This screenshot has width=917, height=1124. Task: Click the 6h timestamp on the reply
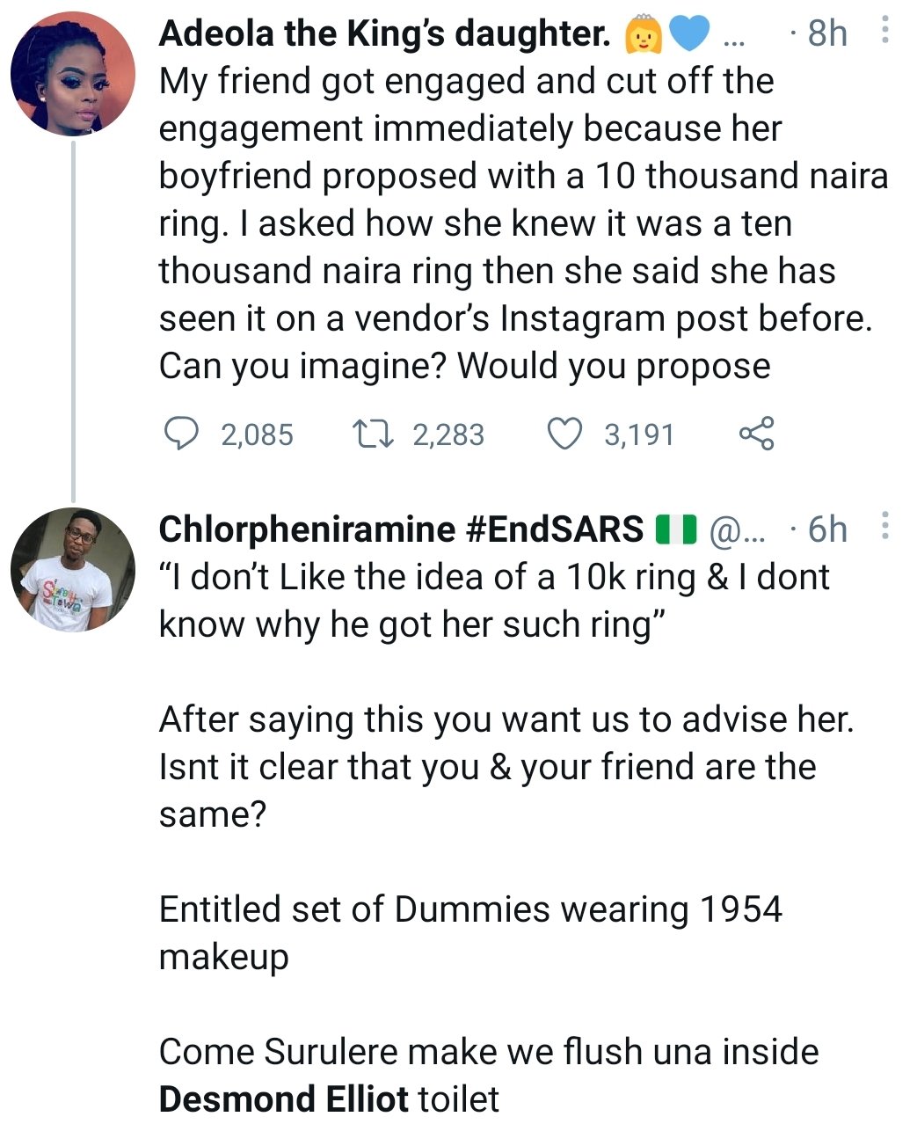[827, 529]
